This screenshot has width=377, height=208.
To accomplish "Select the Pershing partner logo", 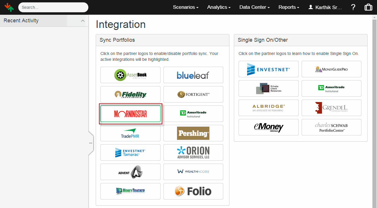I will pyautogui.click(x=193, y=133).
